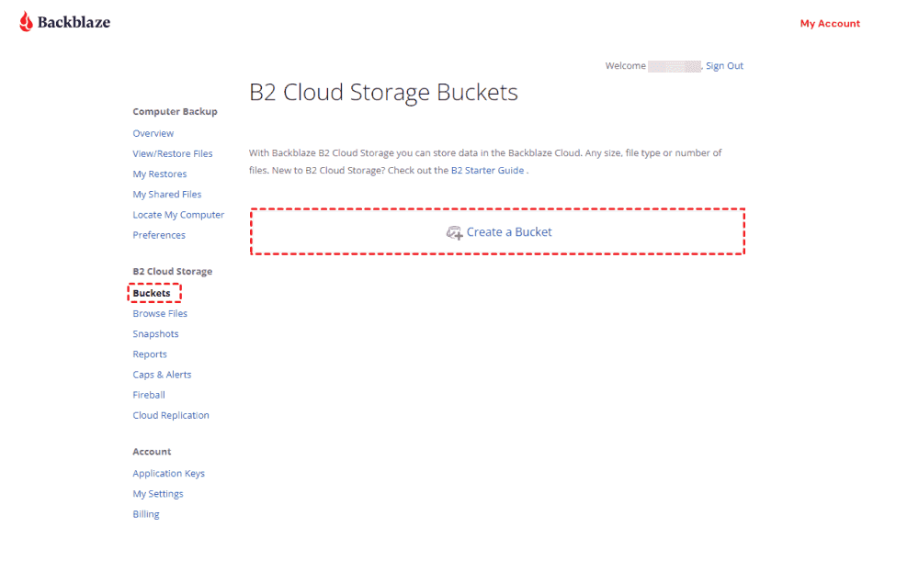The image size is (919, 561).
Task: Open the B2 Starter Guide link
Action: coord(487,171)
